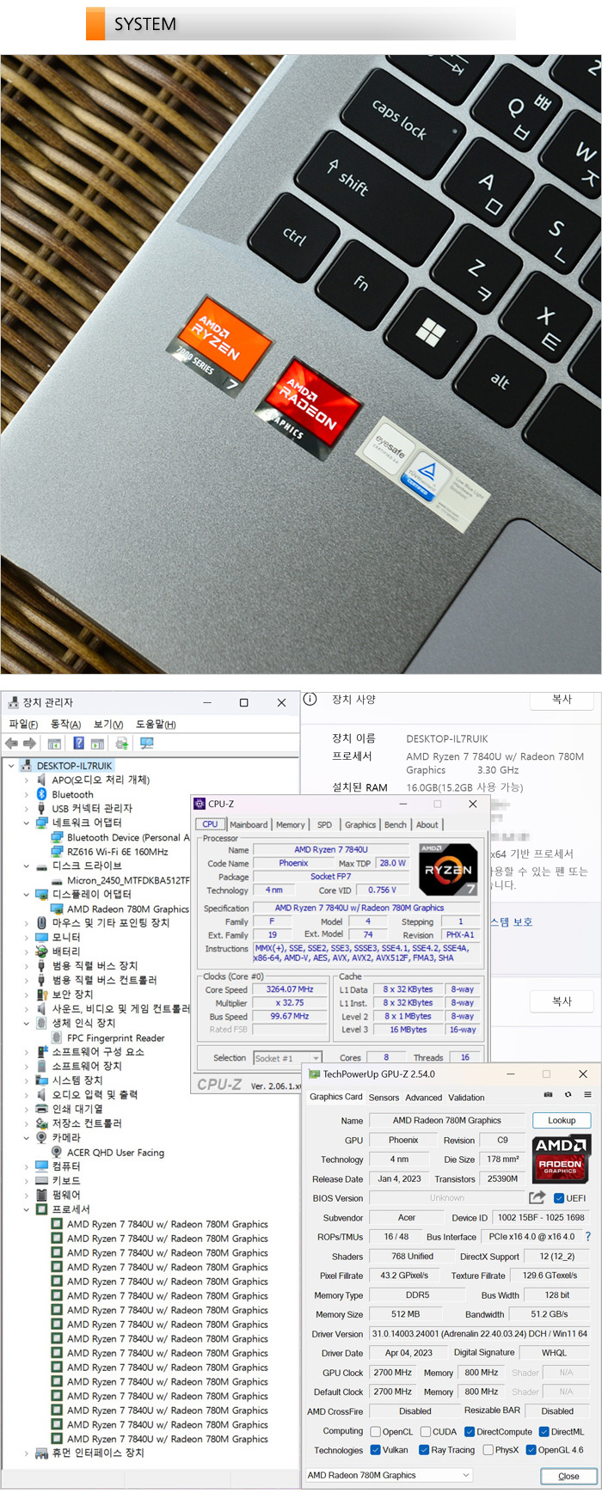Click the Lookup button
602x1493 pixels.
562,1120
